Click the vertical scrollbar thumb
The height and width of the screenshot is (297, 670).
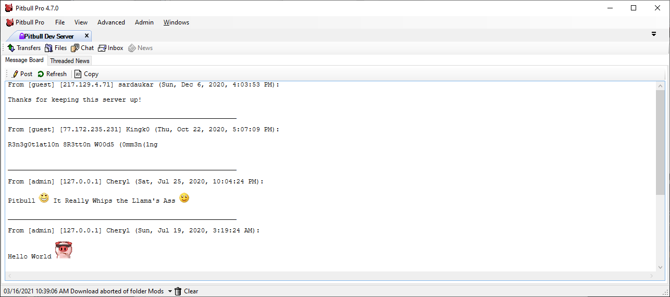660,142
